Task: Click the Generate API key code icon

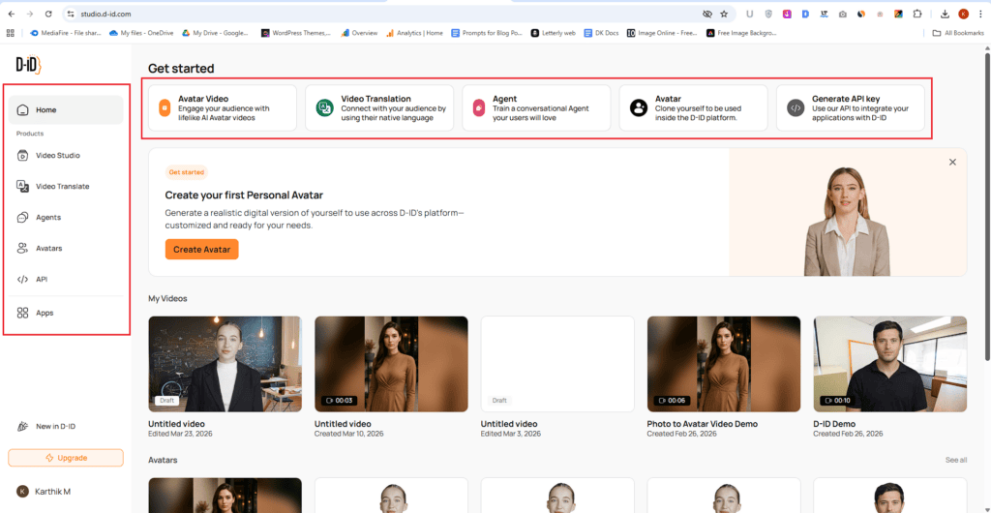Action: click(796, 108)
